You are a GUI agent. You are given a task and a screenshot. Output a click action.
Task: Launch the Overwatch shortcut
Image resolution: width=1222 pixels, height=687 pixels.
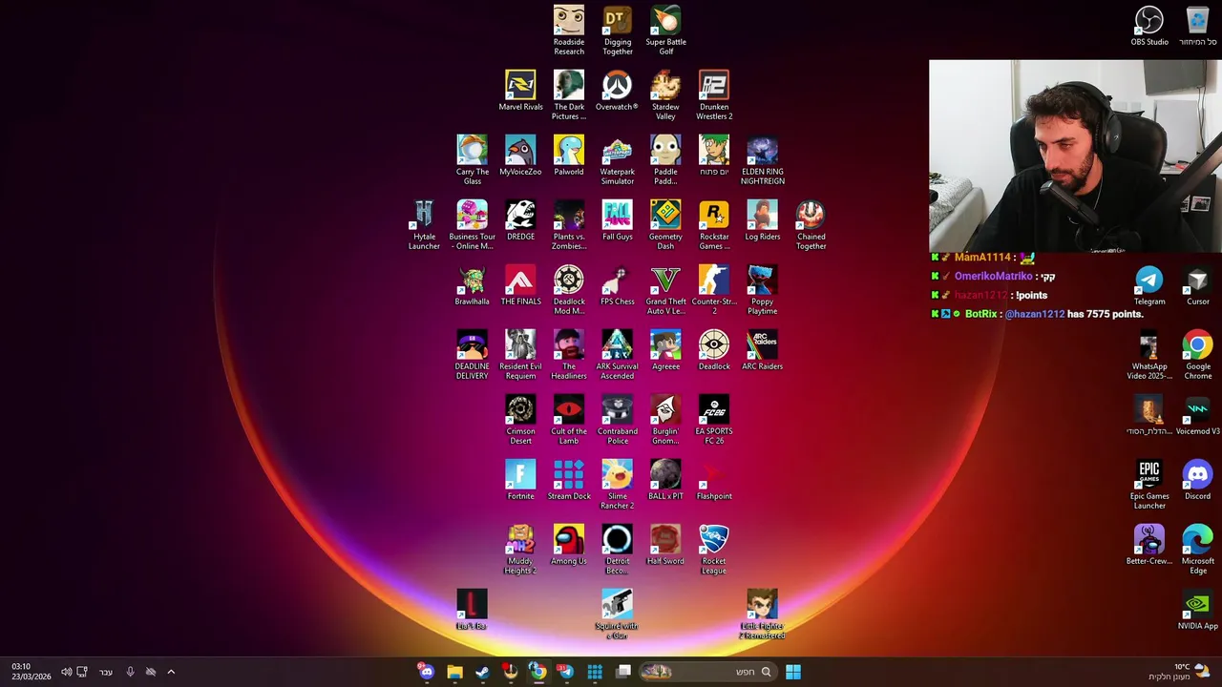click(617, 91)
